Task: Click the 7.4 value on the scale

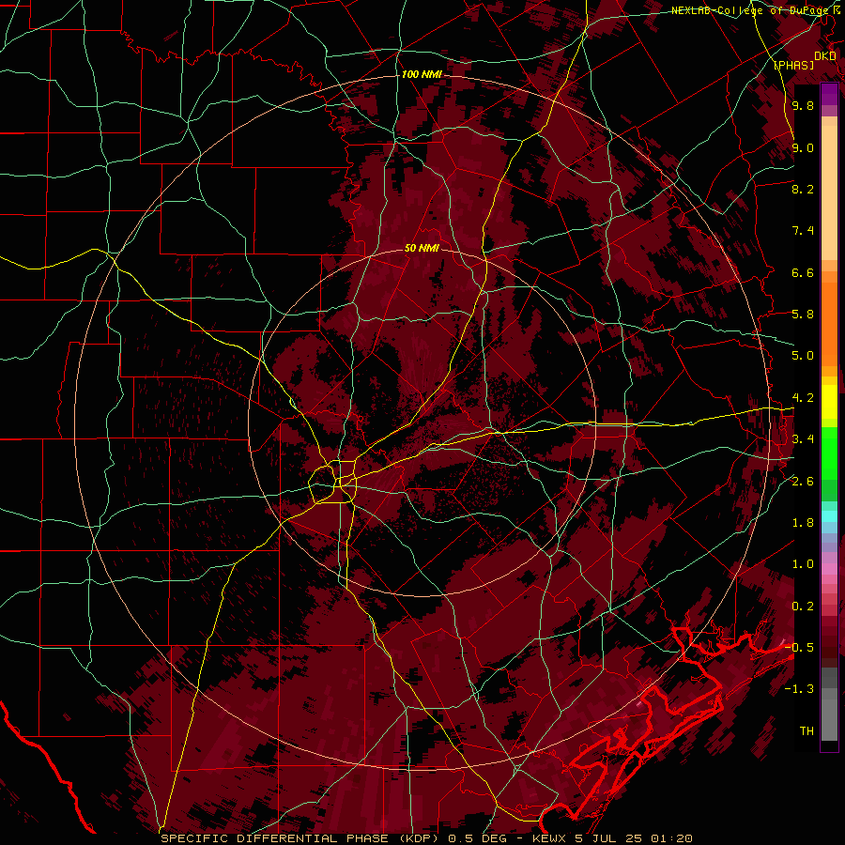Action: (x=803, y=231)
